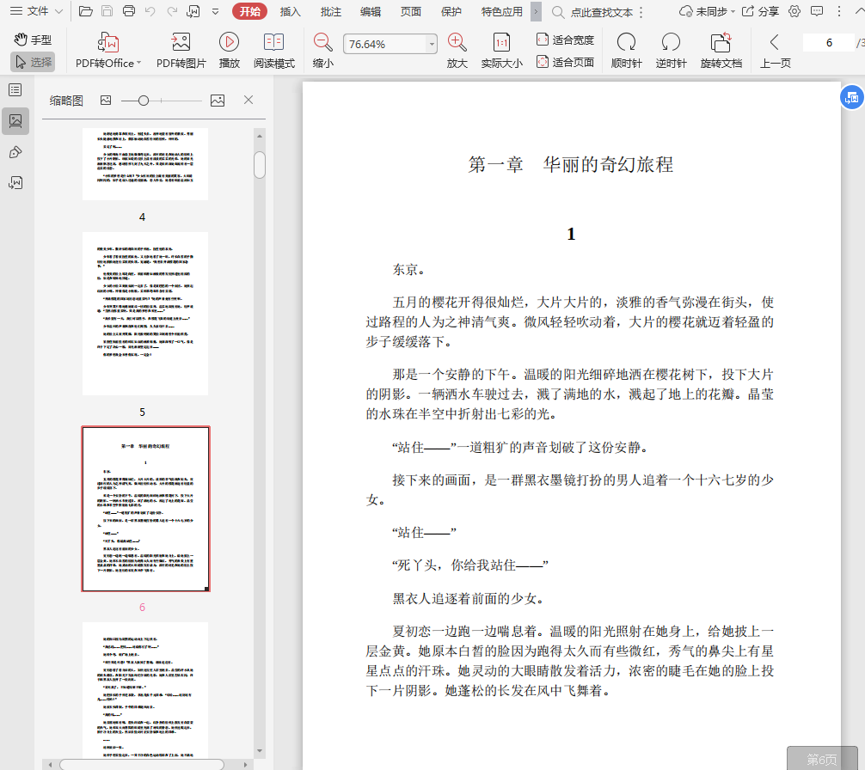Select the 选择 selection tool
The image size is (865, 770).
click(33, 62)
